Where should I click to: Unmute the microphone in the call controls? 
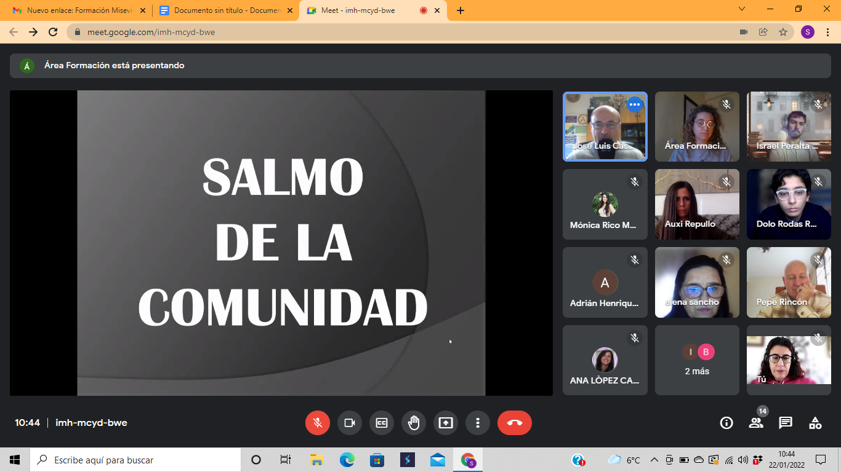pyautogui.click(x=318, y=423)
